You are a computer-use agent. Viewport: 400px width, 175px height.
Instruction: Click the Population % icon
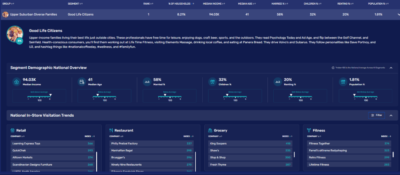click(343, 82)
